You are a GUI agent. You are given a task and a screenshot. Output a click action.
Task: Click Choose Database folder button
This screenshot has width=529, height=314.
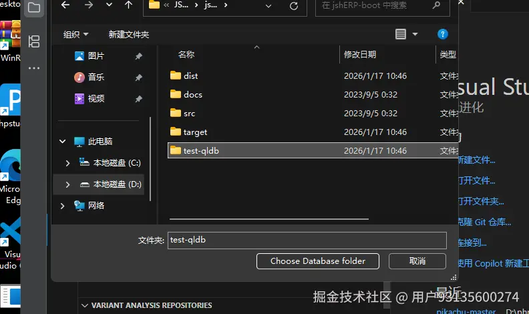click(318, 261)
